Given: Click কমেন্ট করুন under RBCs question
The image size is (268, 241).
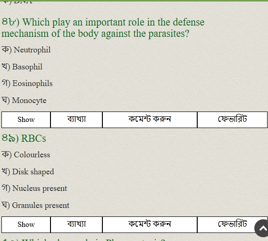Looking at the screenshot, I should [150, 224].
